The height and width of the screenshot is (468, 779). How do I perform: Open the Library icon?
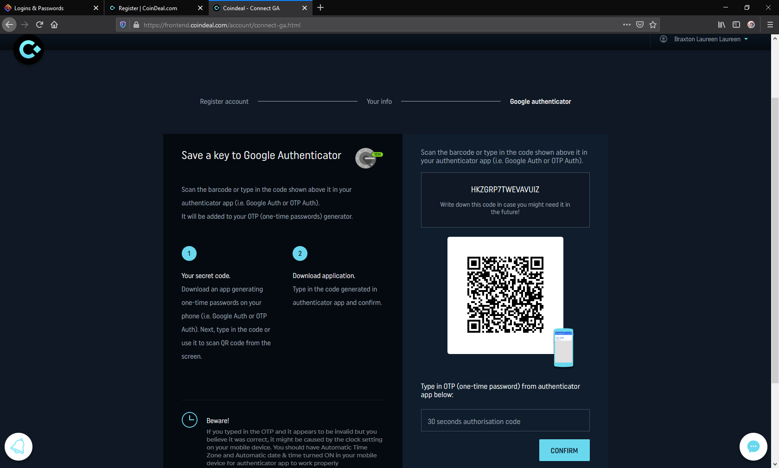[722, 25]
